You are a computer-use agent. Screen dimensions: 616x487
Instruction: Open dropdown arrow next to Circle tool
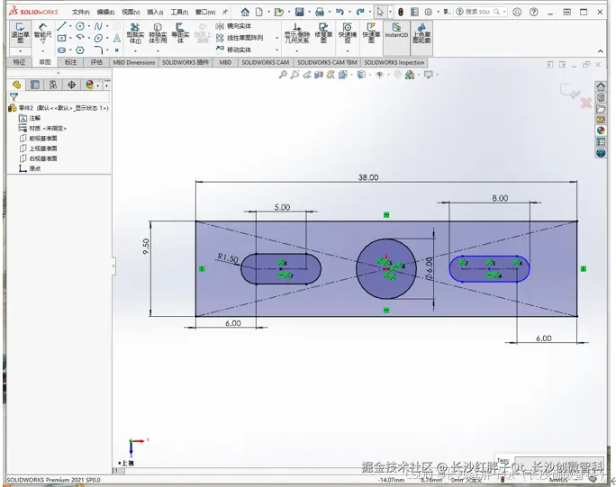pyautogui.click(x=89, y=26)
